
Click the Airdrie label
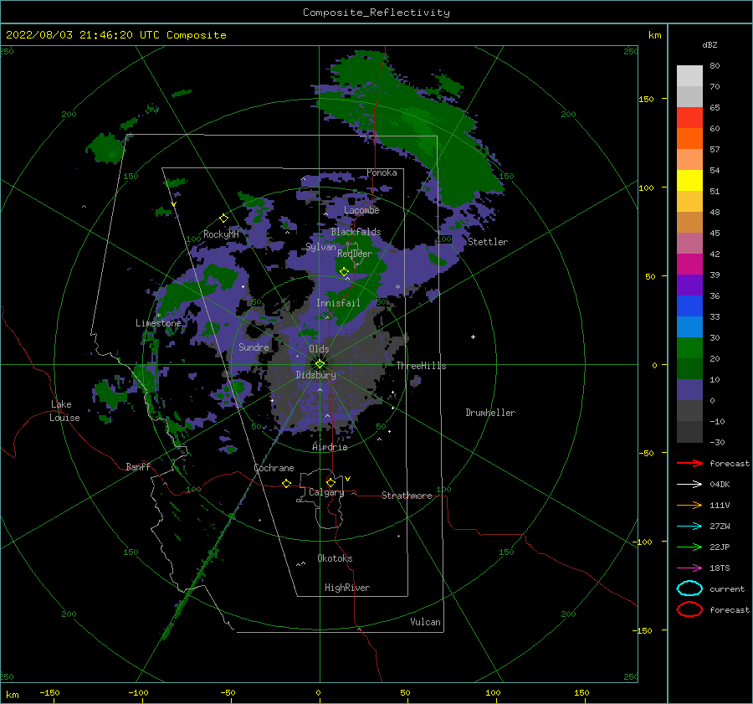tap(330, 447)
